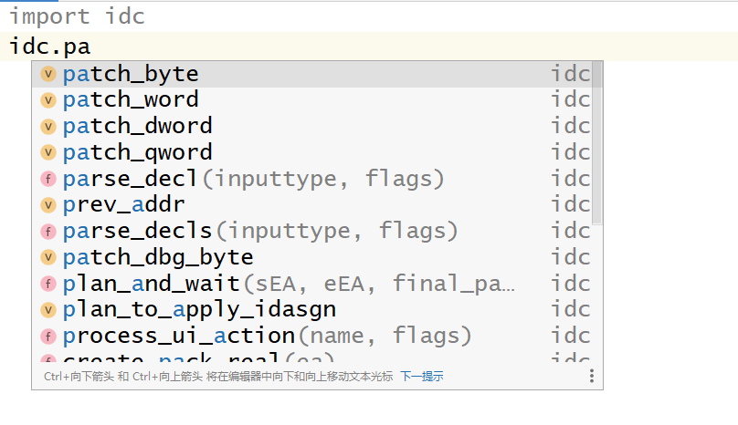The height and width of the screenshot is (425, 738).
Task: Click the variable icon beside prev_addr
Action: pyautogui.click(x=48, y=205)
